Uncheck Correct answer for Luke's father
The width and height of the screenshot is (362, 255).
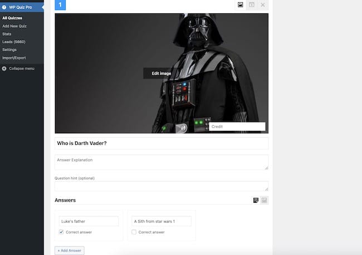[x=61, y=232]
